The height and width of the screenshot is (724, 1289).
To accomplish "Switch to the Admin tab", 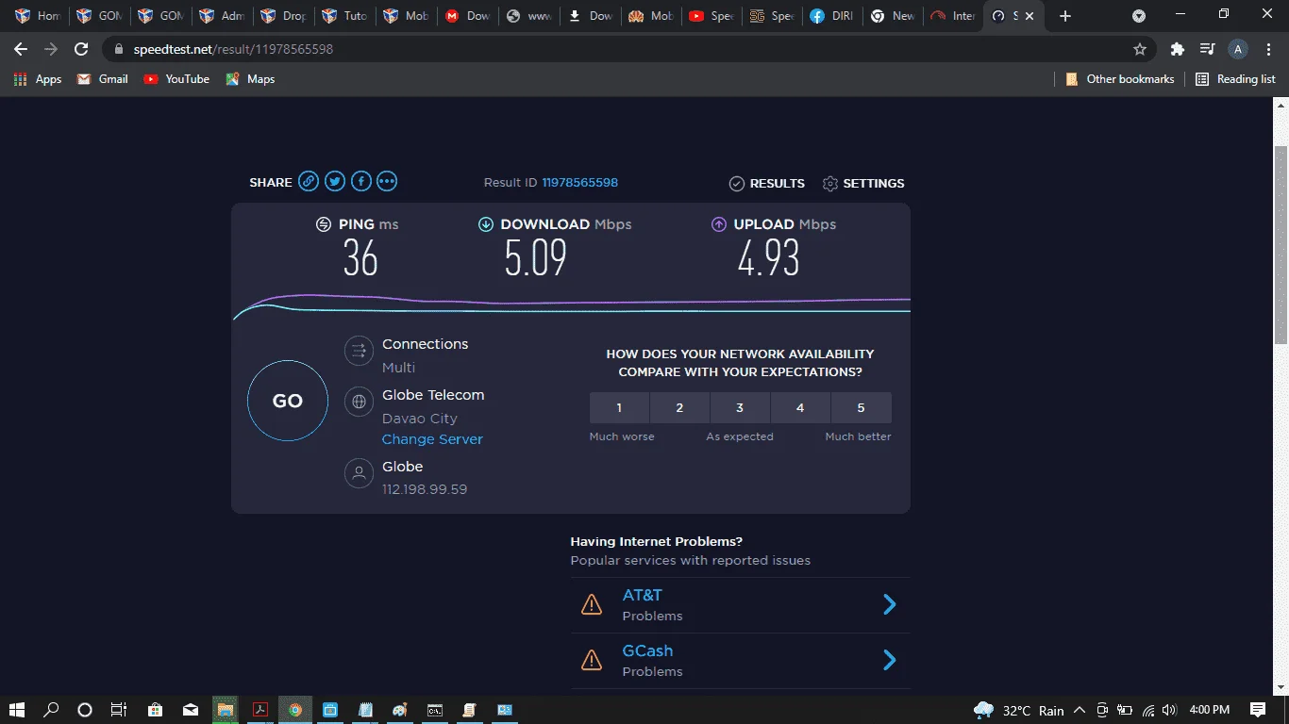I will click(x=222, y=16).
